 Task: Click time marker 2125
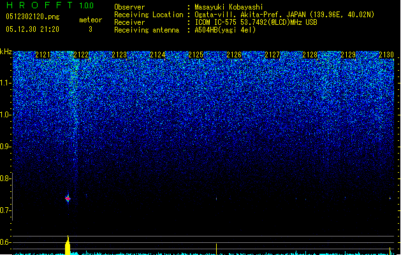[196, 55]
